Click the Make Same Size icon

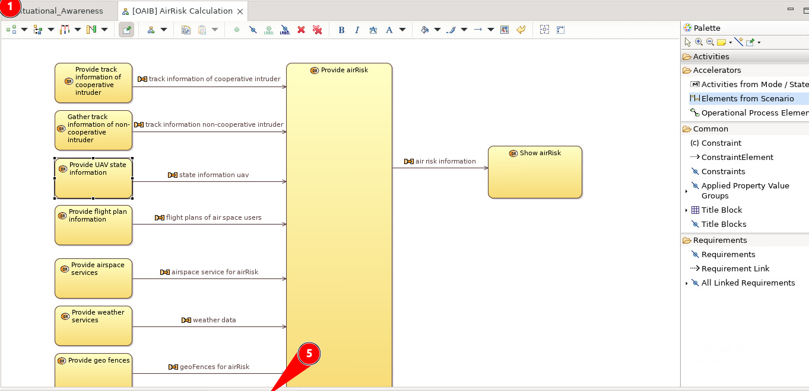[560, 30]
